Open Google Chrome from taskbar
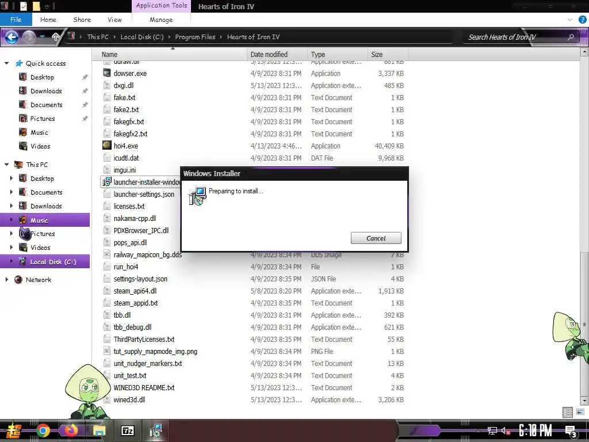The width and height of the screenshot is (589, 442). pyautogui.click(x=43, y=430)
